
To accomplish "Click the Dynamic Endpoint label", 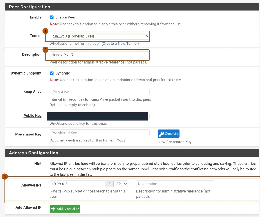I will pyautogui.click(x=26, y=73).
